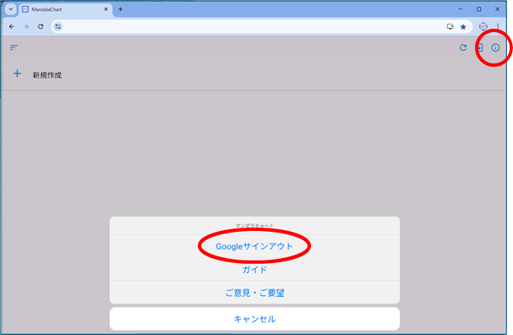Click the install app icon in address bar
This screenshot has height=335, width=513.
click(450, 26)
